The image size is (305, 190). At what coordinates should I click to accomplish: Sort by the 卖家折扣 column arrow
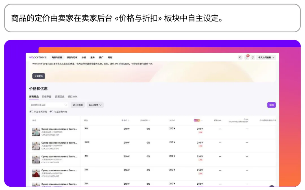click(x=149, y=120)
